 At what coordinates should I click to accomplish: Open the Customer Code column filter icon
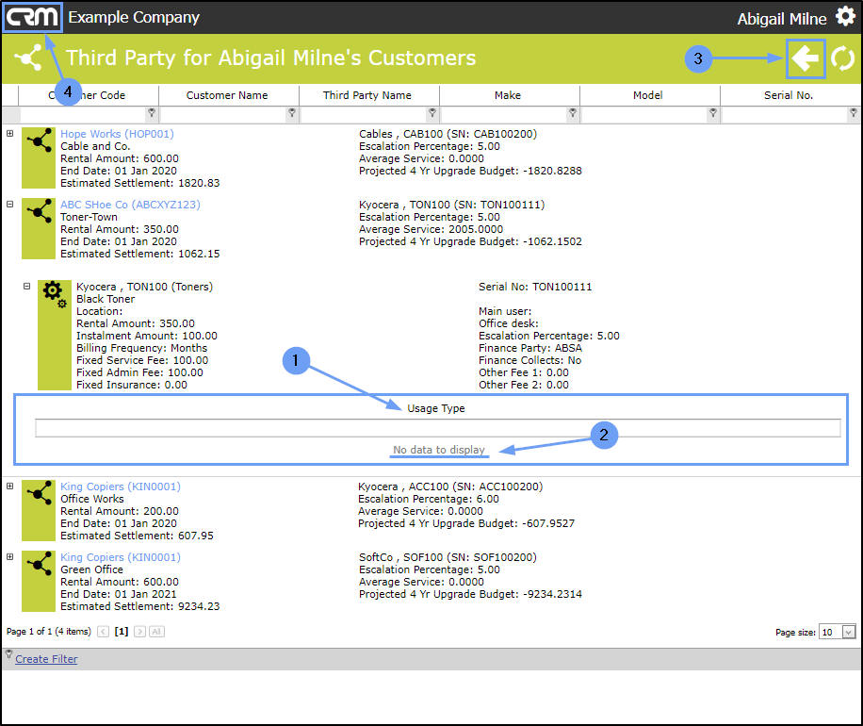pyautogui.click(x=152, y=113)
